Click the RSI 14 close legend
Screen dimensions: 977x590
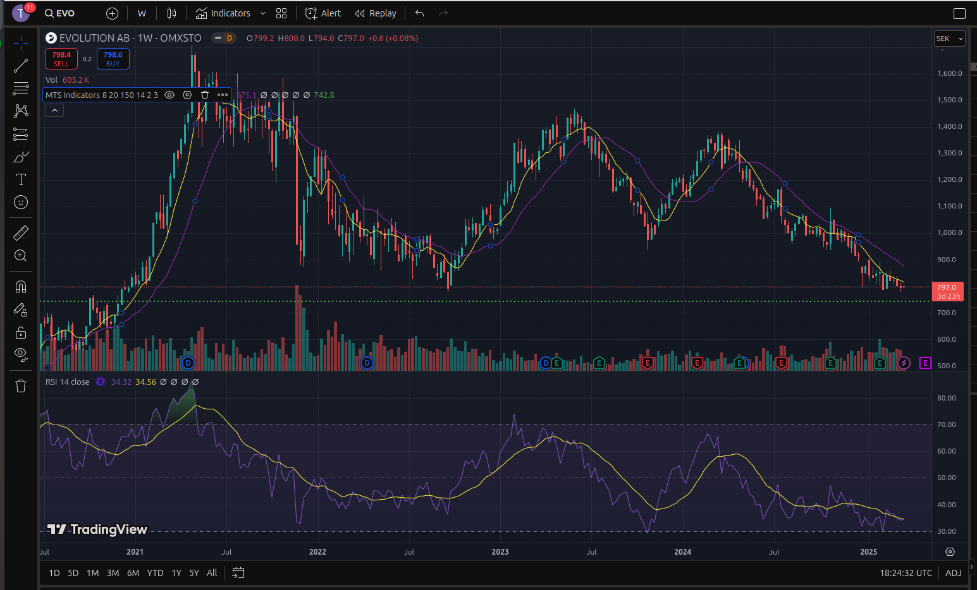pyautogui.click(x=67, y=382)
